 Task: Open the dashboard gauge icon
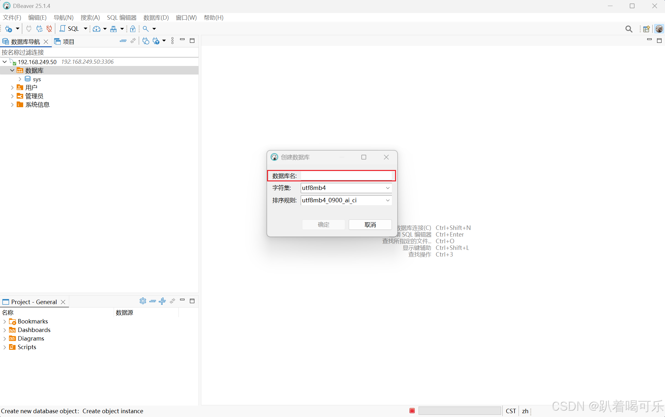[x=97, y=29]
